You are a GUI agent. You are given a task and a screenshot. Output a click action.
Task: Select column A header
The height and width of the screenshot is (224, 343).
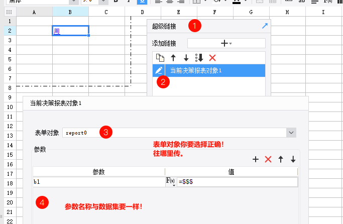pyautogui.click(x=34, y=12)
